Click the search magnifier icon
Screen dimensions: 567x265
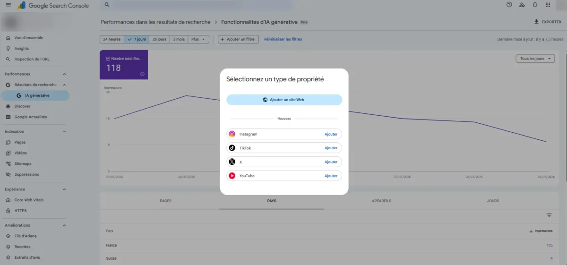tap(107, 5)
